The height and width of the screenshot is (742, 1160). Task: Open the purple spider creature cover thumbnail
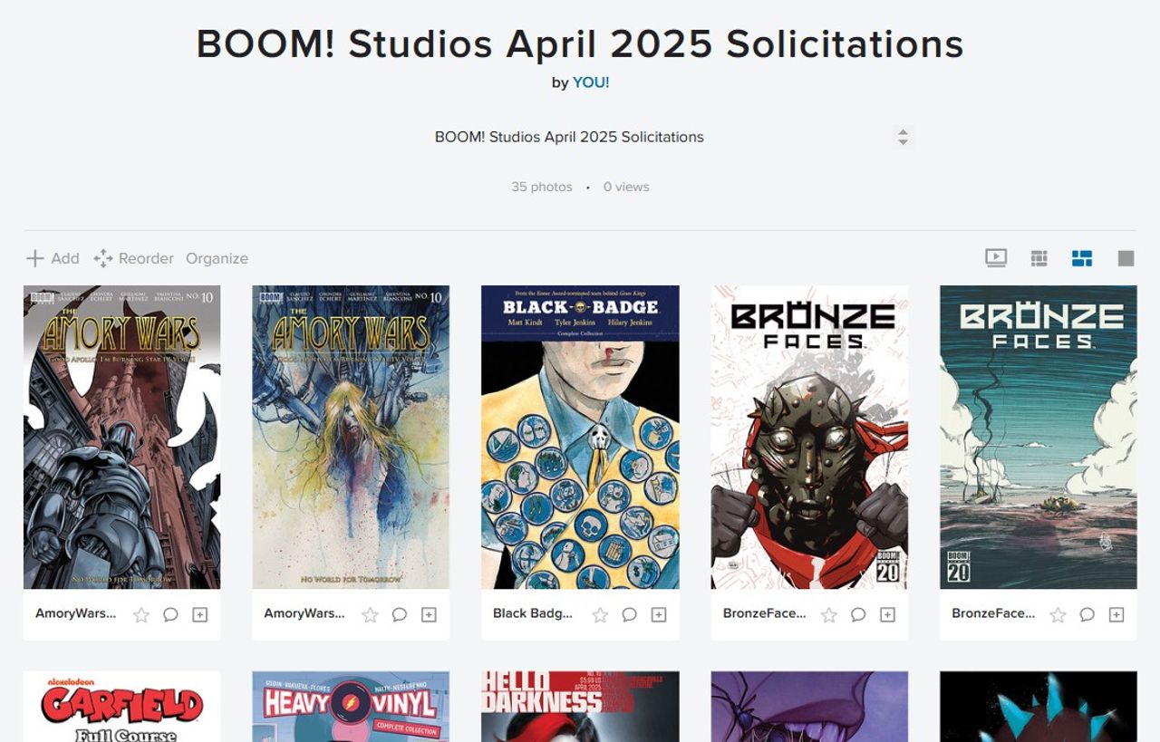[809, 707]
